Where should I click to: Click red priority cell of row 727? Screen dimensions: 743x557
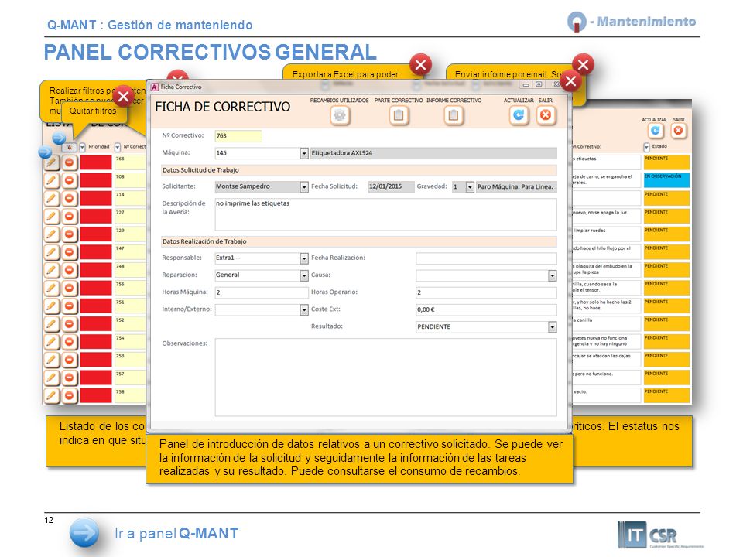pos(96,217)
